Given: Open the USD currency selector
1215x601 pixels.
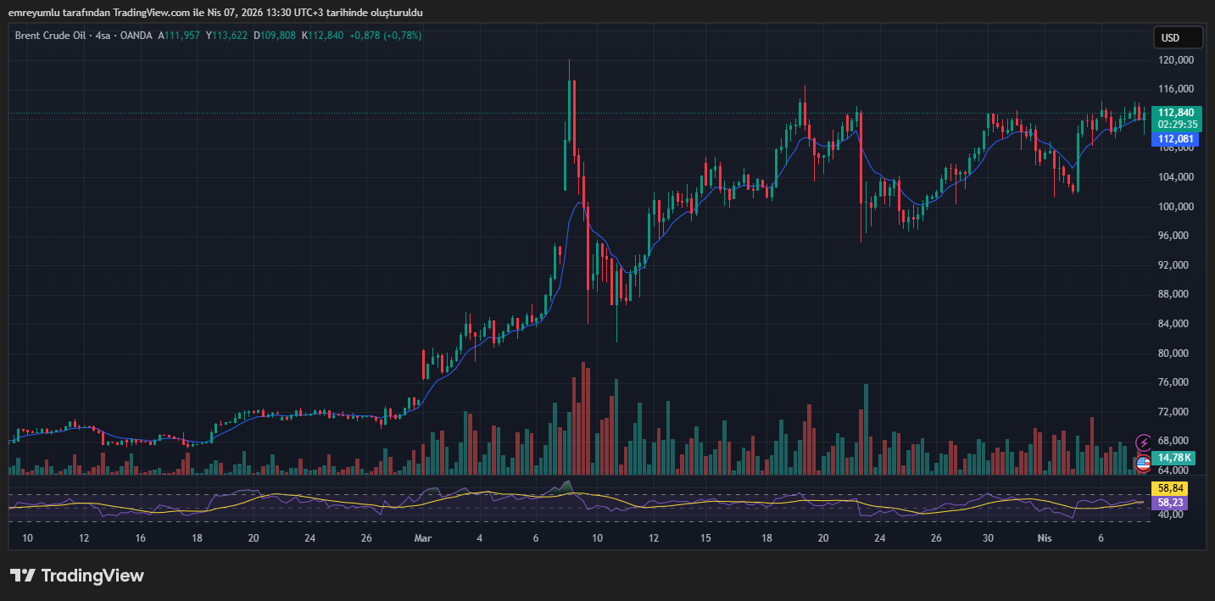Looking at the screenshot, I should [x=1177, y=37].
